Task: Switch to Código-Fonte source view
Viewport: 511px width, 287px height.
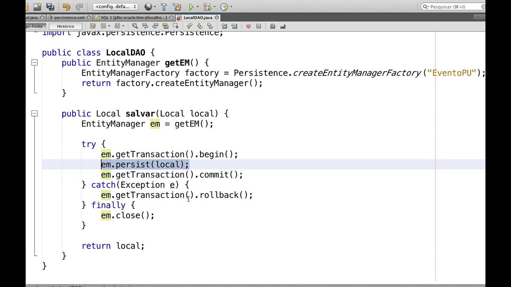Action: (35, 26)
